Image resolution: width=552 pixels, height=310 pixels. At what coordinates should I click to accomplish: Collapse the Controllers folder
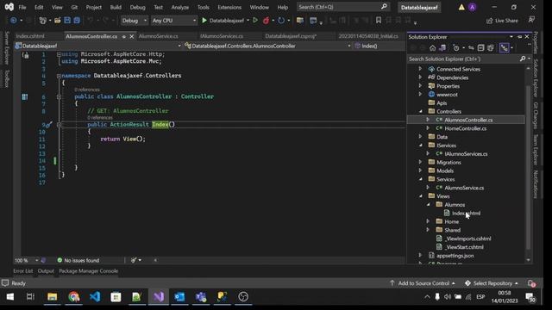420,111
